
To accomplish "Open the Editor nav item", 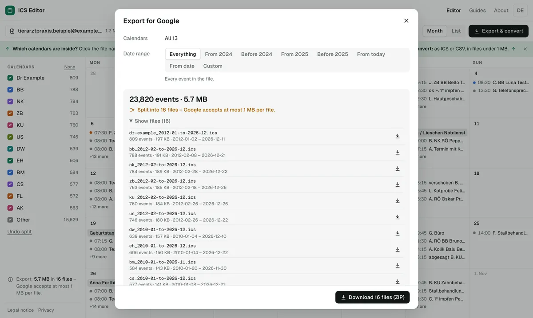I will click(453, 10).
